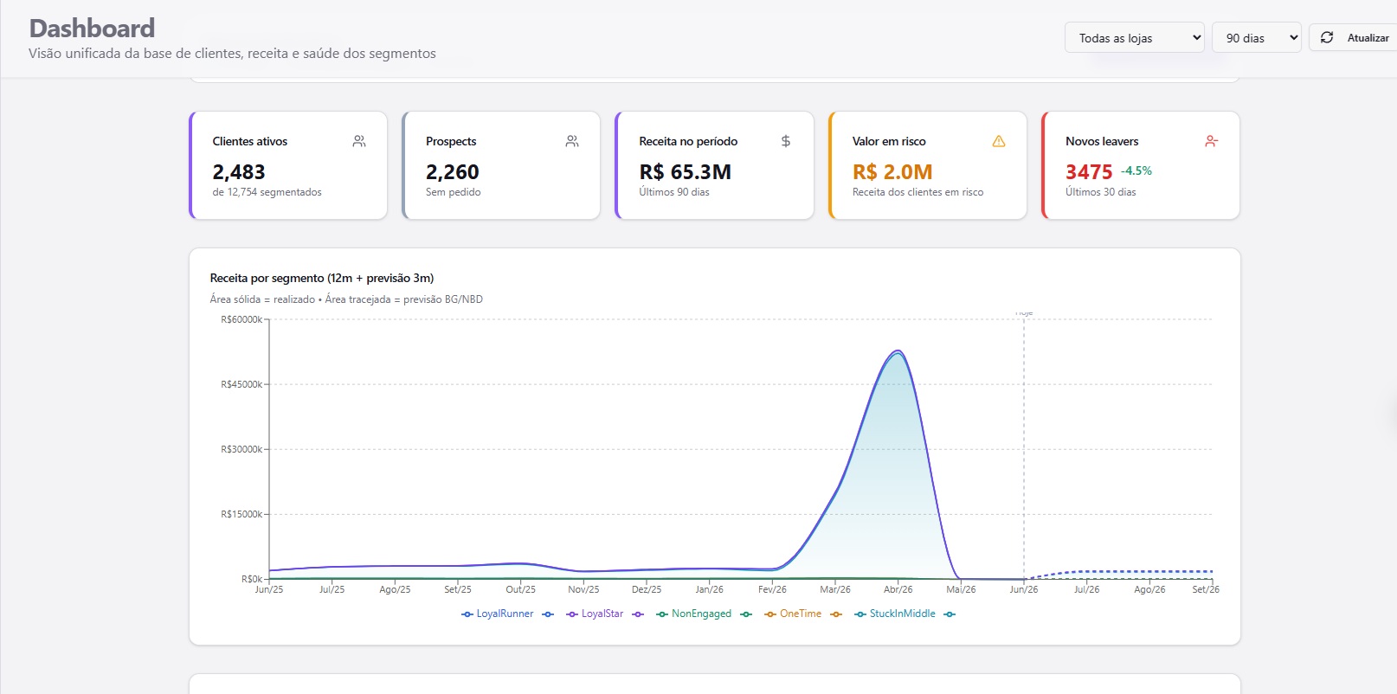Viewport: 1397px width, 694px height.
Task: Click the -4.5% change indicator
Action: point(1136,171)
